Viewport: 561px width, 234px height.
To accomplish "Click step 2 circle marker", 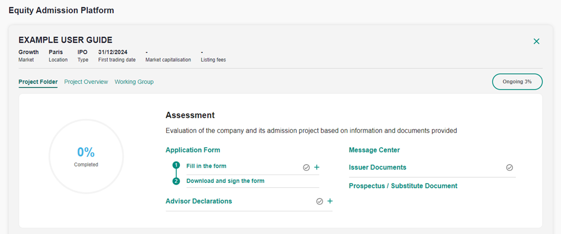I will 176,181.
